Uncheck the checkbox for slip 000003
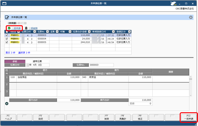Screen dimensions: 198x126 (7, 35)
